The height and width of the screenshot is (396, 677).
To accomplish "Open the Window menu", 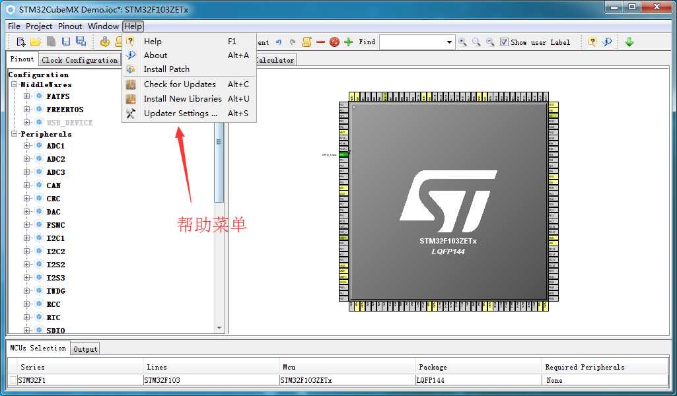I will tap(103, 26).
